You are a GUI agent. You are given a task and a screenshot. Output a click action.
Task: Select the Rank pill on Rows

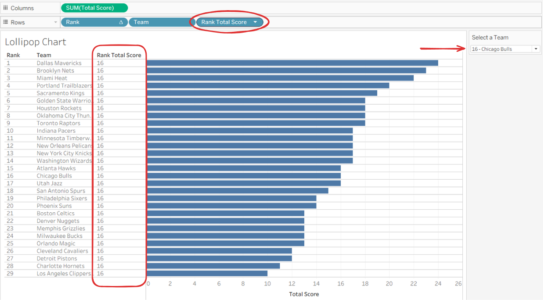(95, 22)
